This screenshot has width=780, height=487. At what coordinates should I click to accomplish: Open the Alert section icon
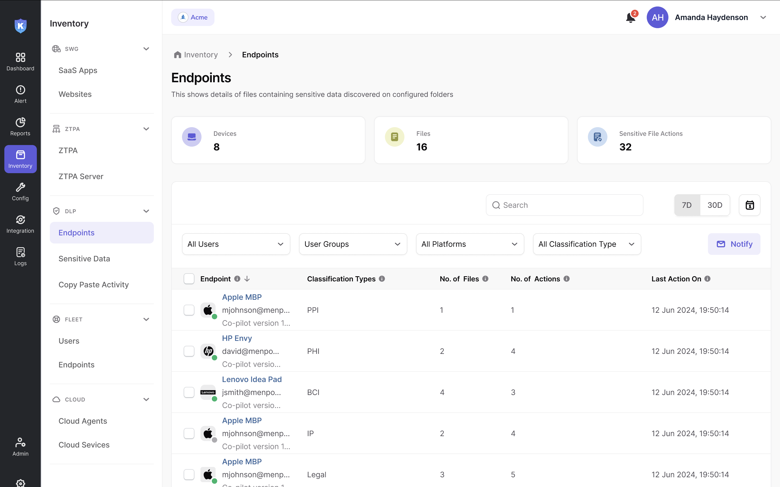pyautogui.click(x=20, y=94)
